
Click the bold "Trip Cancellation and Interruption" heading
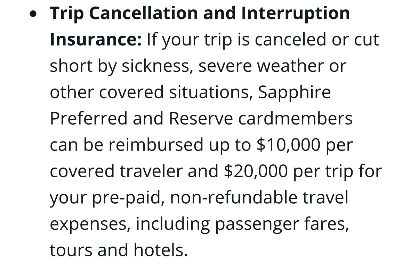(x=200, y=14)
